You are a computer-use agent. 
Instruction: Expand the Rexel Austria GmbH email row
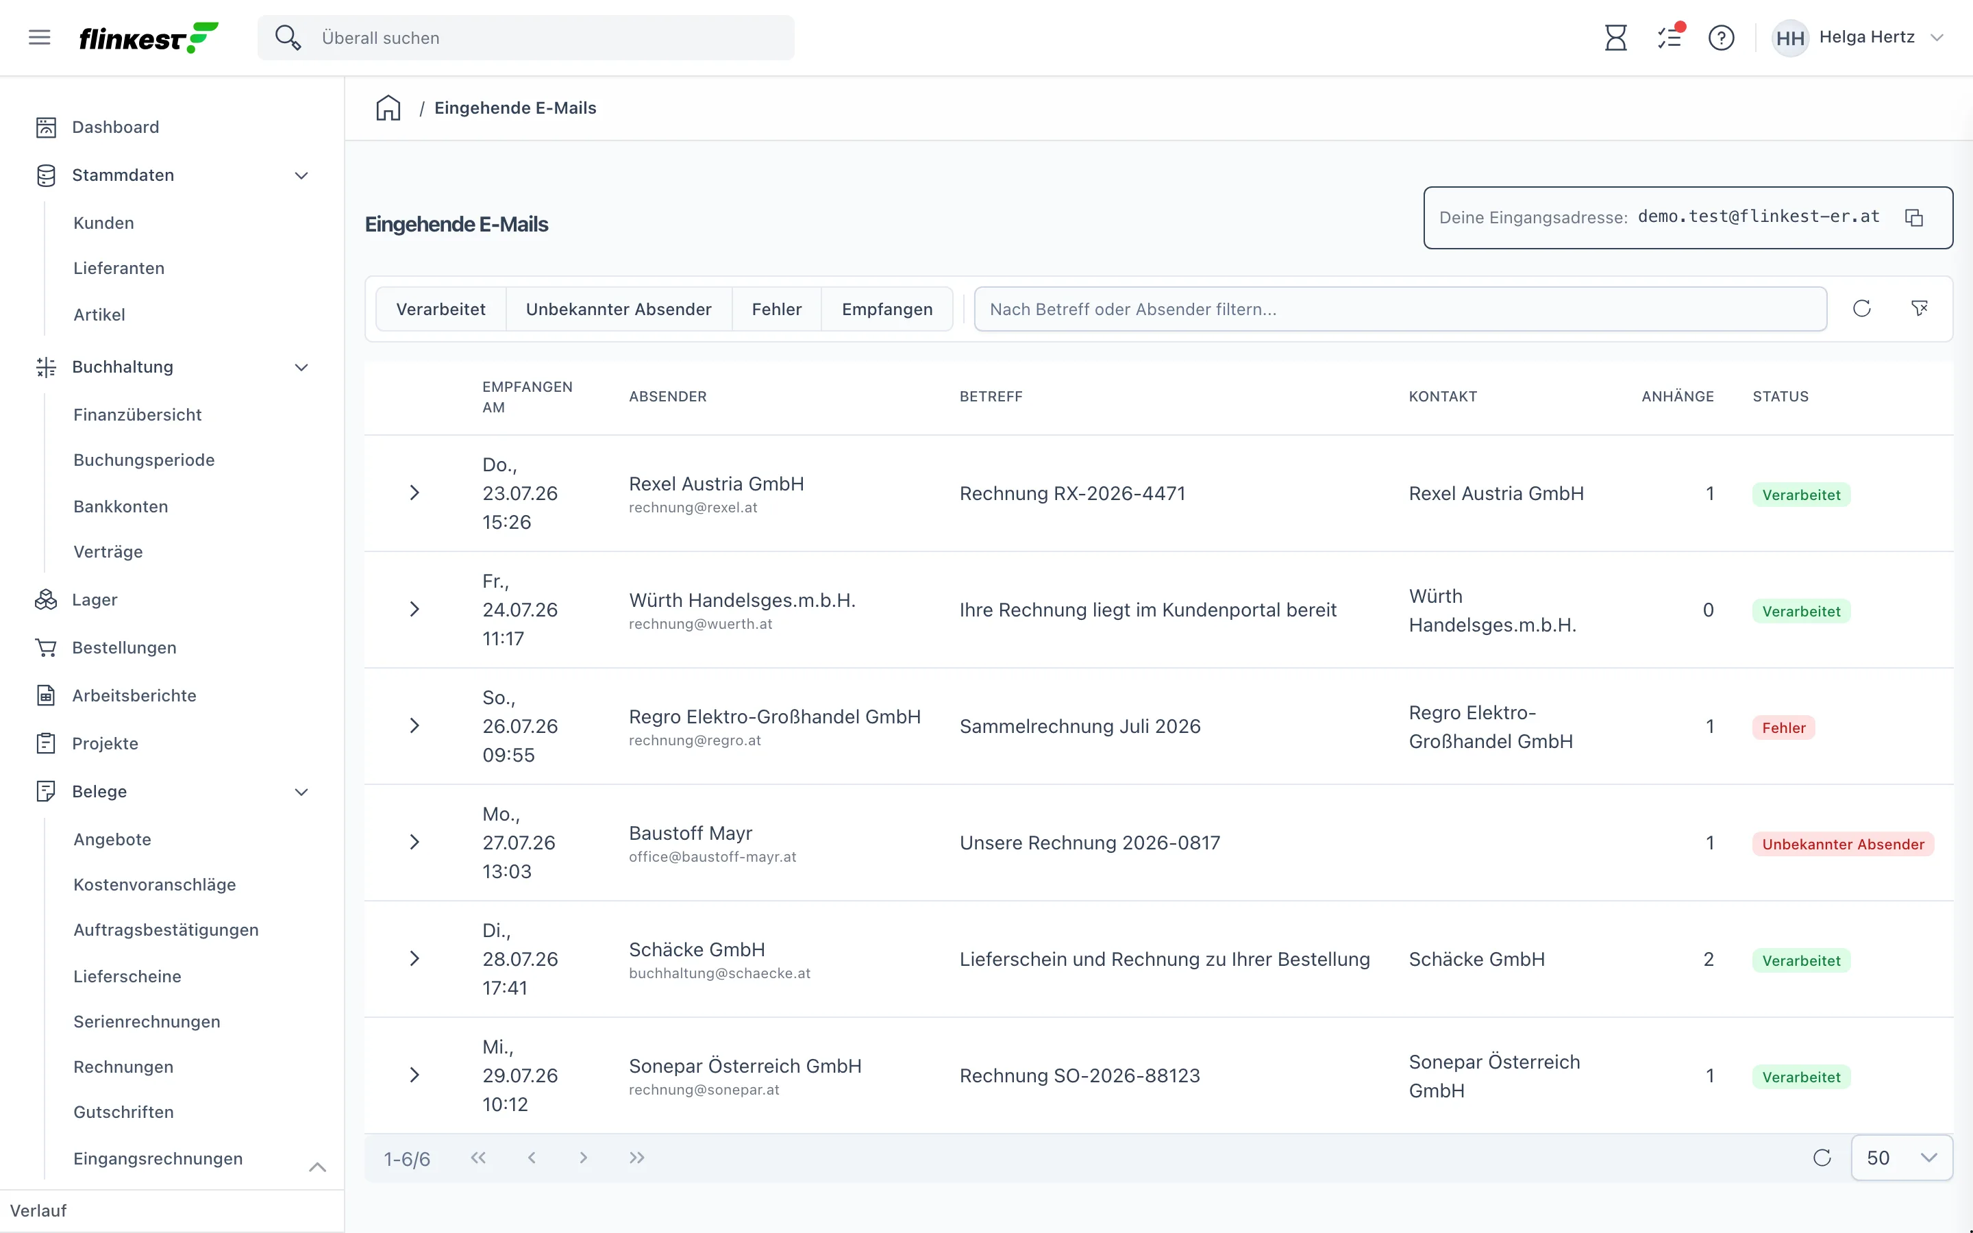(x=414, y=493)
